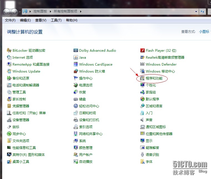This screenshot has width=211, height=179.
Task: Click 所有控制面板项 in the address breadcrumb
Action: point(66,11)
